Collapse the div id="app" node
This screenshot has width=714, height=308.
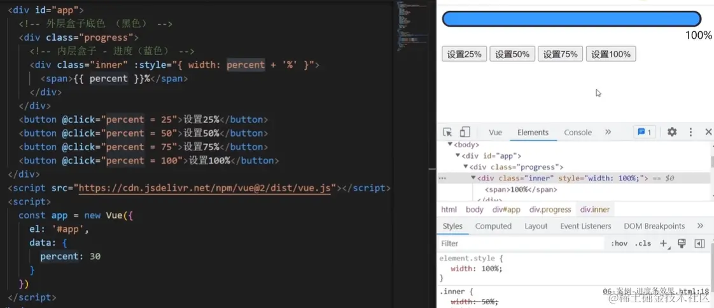(x=458, y=156)
